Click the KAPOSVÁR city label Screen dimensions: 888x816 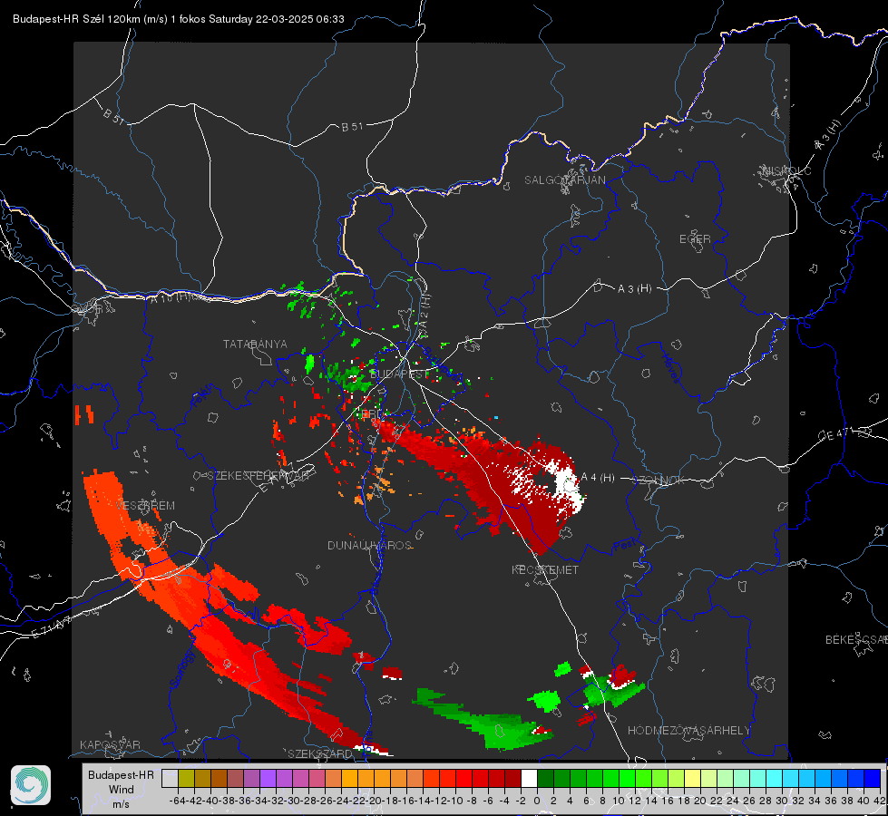[110, 744]
